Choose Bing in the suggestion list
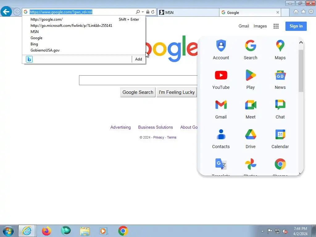The image size is (316, 237). click(84, 44)
